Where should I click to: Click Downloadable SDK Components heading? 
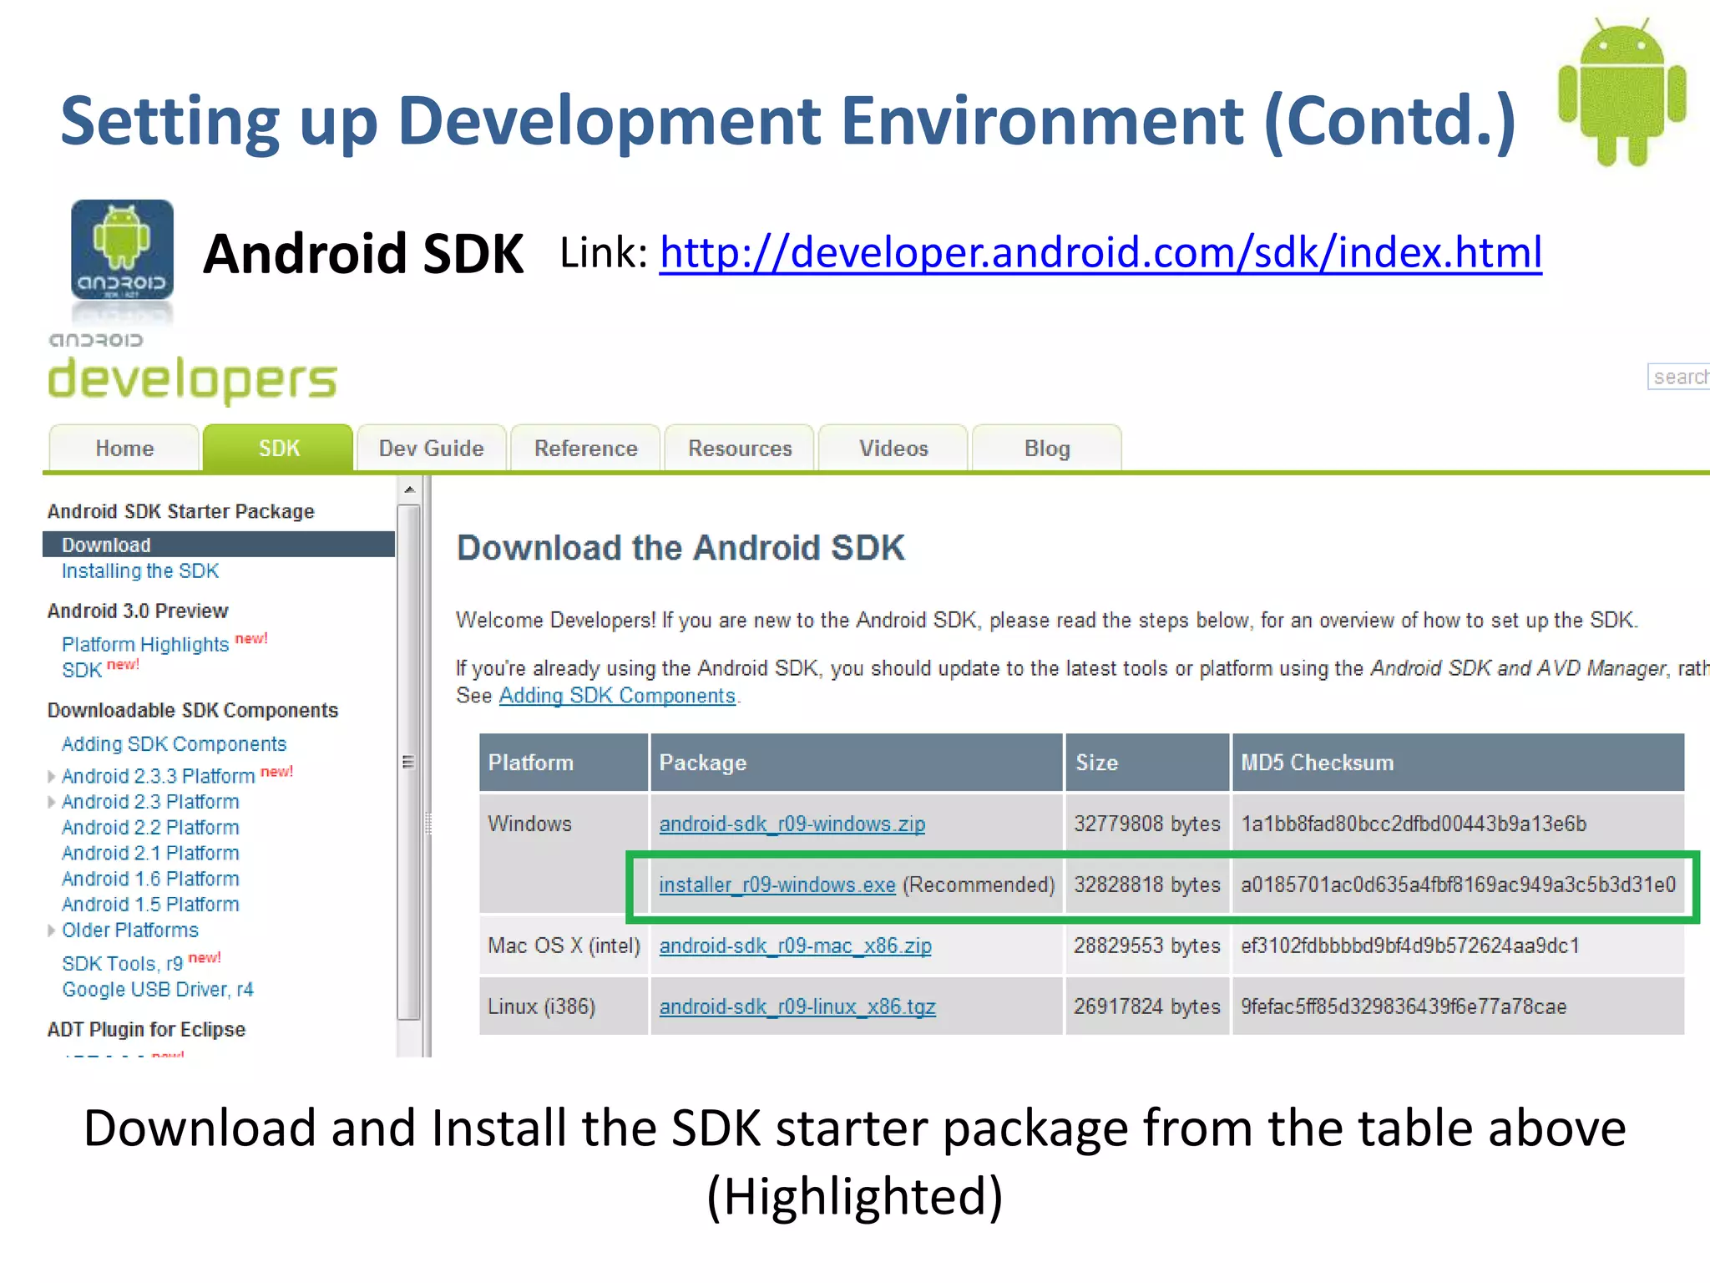tap(192, 710)
